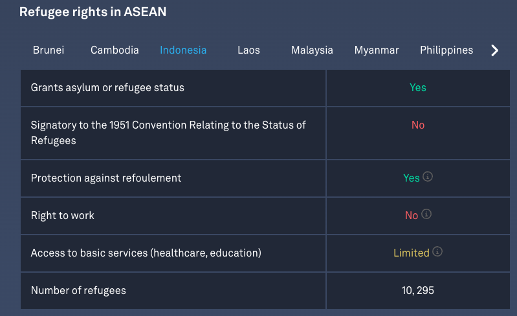Select the Cambodia tab
Viewport: 517px width, 316px height.
pyautogui.click(x=115, y=50)
